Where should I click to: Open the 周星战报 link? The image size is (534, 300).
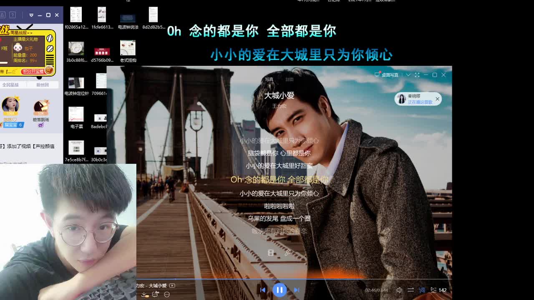pyautogui.click(x=21, y=32)
